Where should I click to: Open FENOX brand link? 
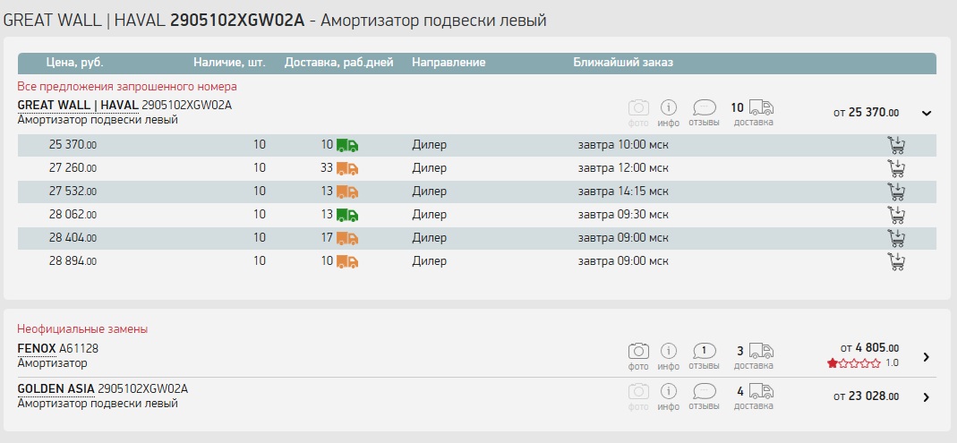tap(37, 349)
